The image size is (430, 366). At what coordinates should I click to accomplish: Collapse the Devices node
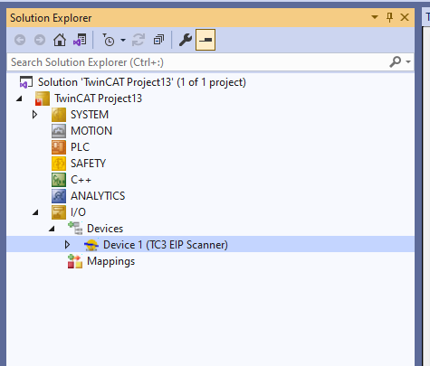pos(52,229)
